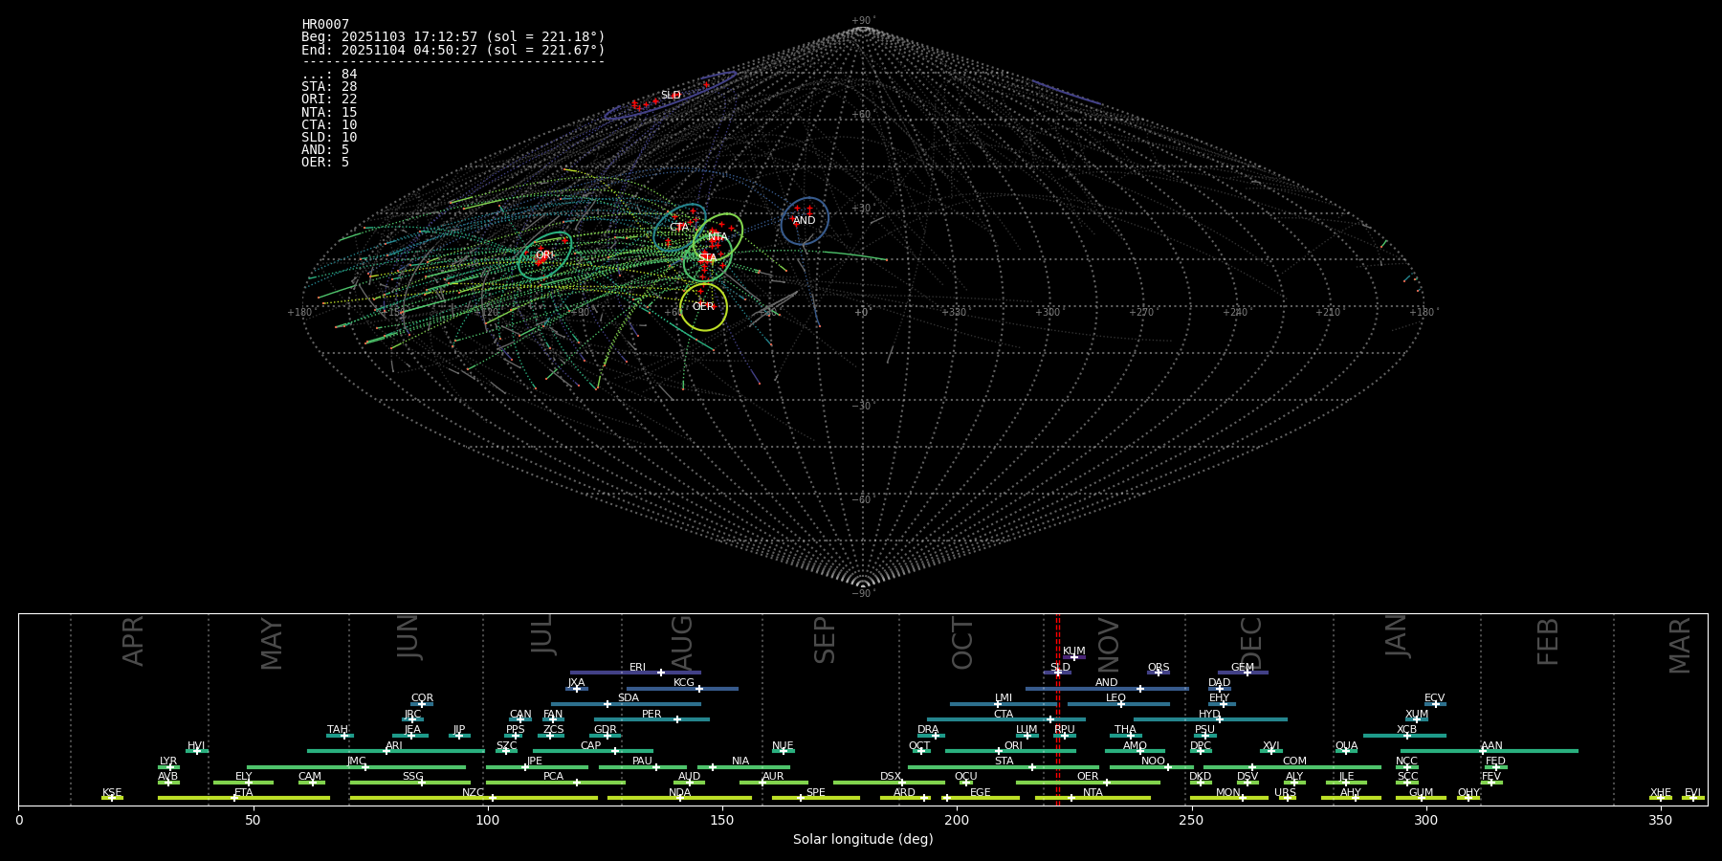
Task: Click the AND radiant label on the sky map
Action: pos(805,221)
